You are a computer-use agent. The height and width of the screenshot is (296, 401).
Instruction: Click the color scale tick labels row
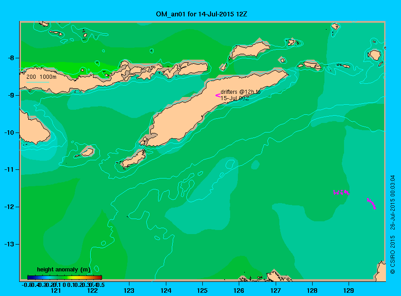pos(63,285)
